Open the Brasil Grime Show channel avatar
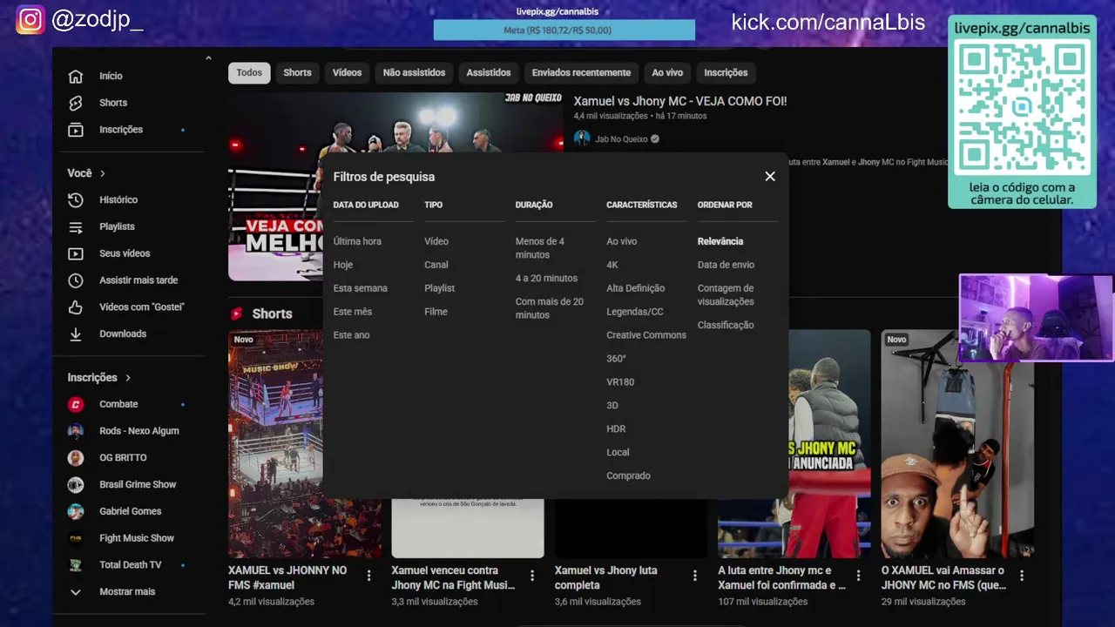Image resolution: width=1115 pixels, height=627 pixels. pos(76,484)
